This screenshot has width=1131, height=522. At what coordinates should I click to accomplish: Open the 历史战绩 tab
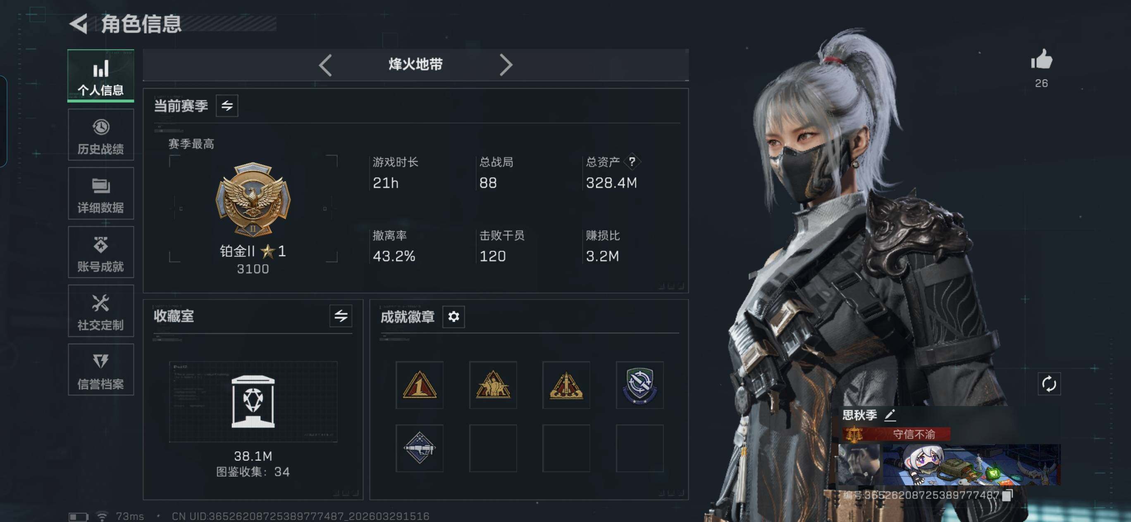(100, 135)
